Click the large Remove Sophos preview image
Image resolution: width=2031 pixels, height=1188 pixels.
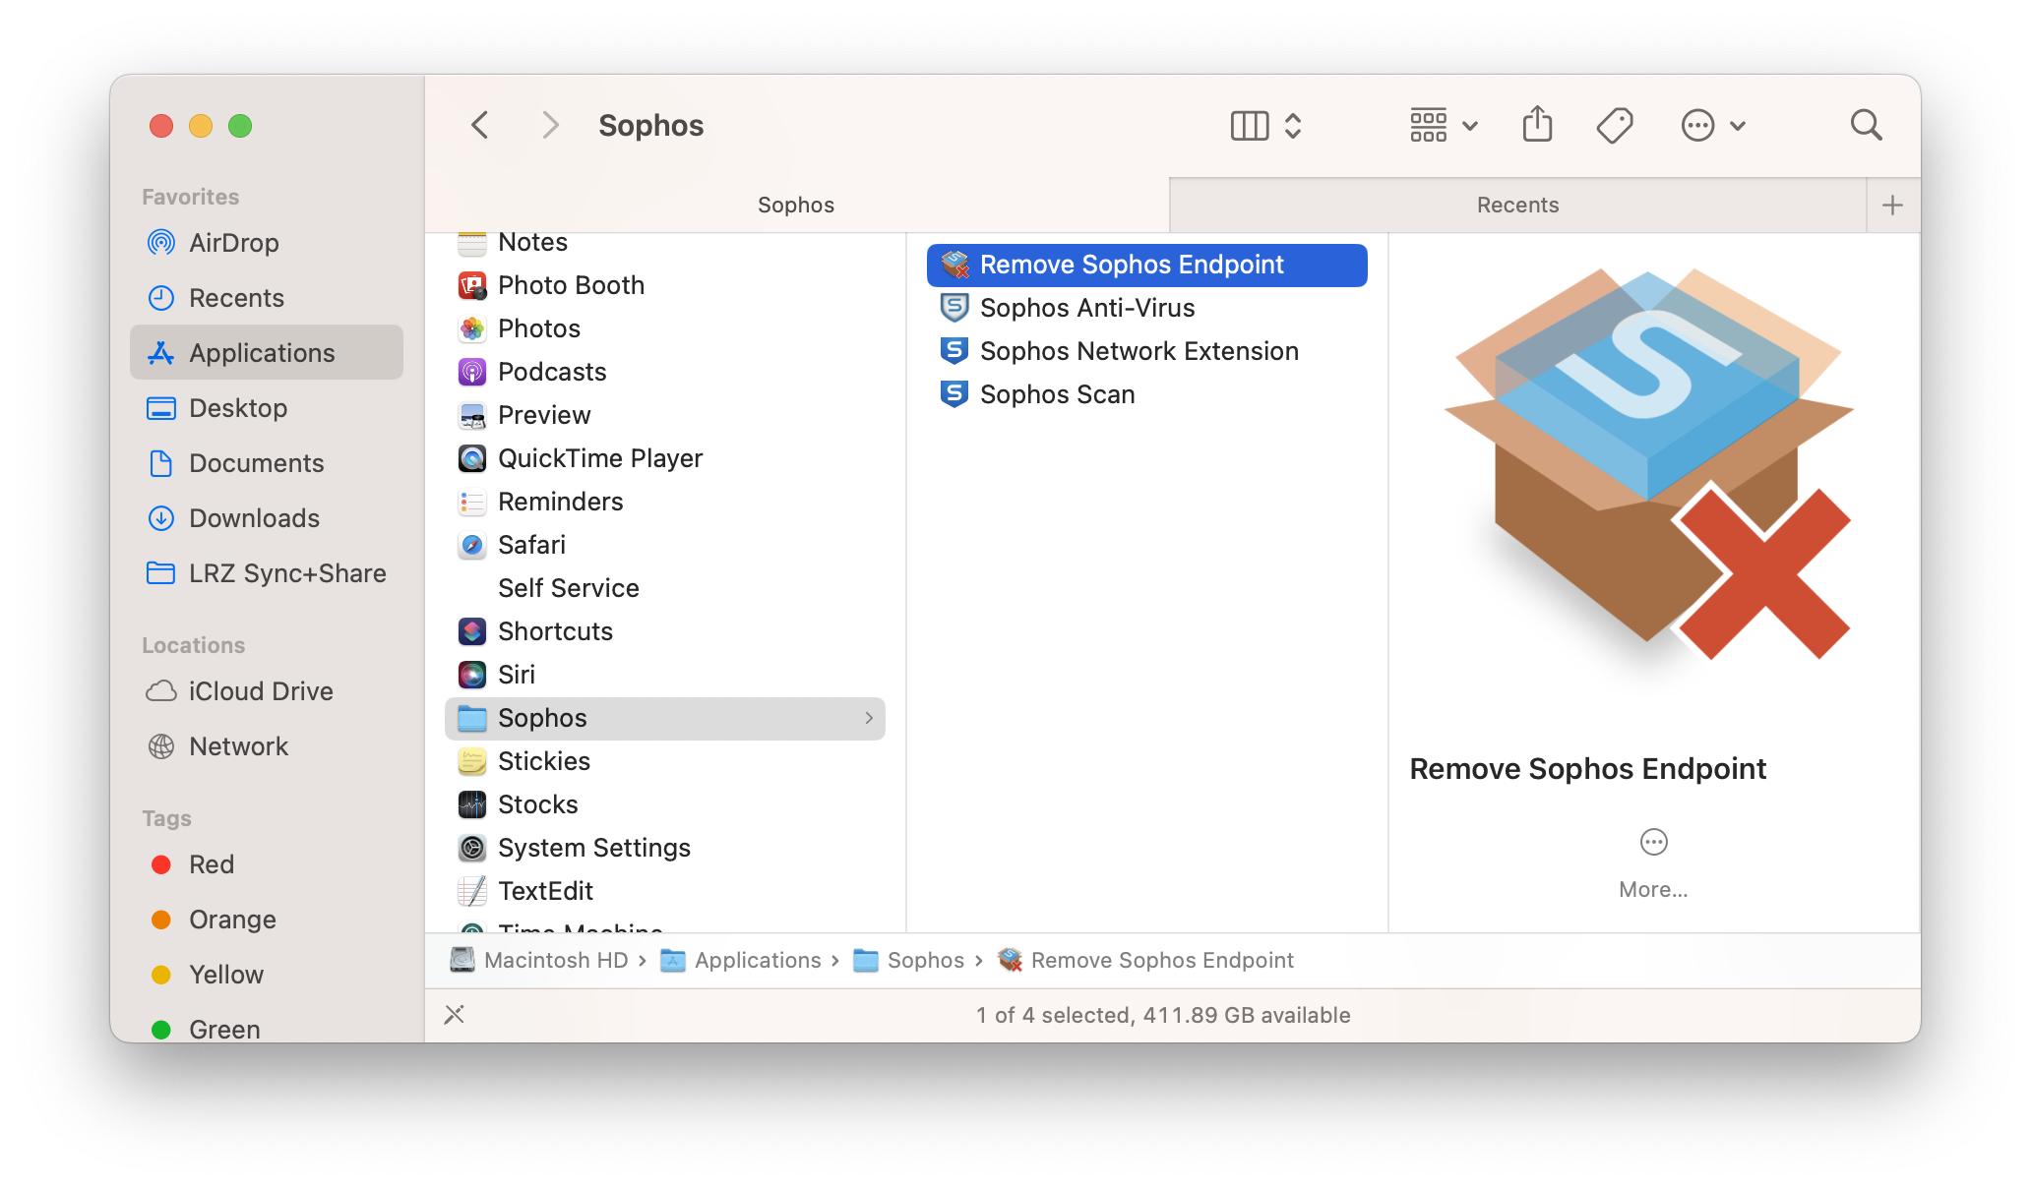coord(1649,462)
